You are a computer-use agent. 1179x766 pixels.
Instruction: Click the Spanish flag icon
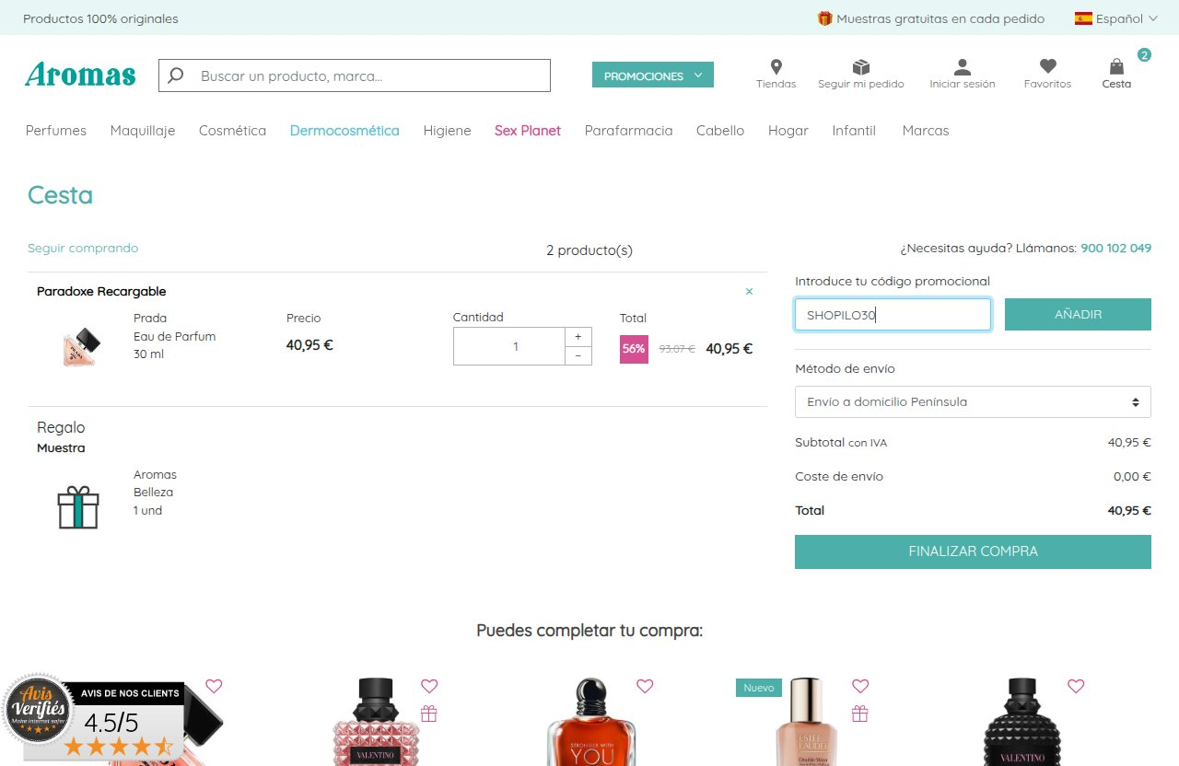(1083, 18)
